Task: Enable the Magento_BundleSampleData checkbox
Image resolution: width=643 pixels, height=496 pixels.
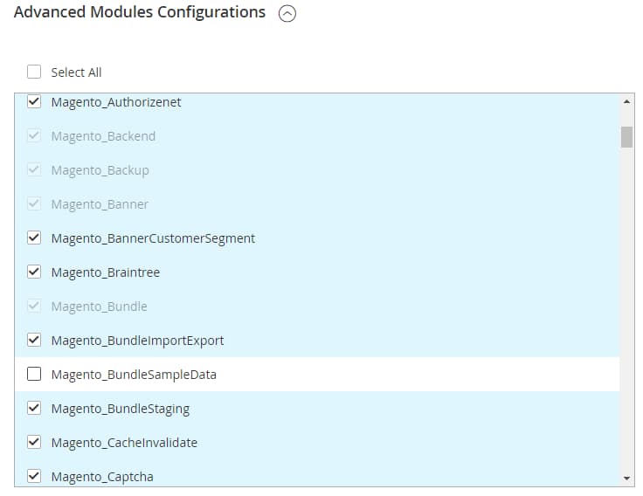Action: click(34, 374)
